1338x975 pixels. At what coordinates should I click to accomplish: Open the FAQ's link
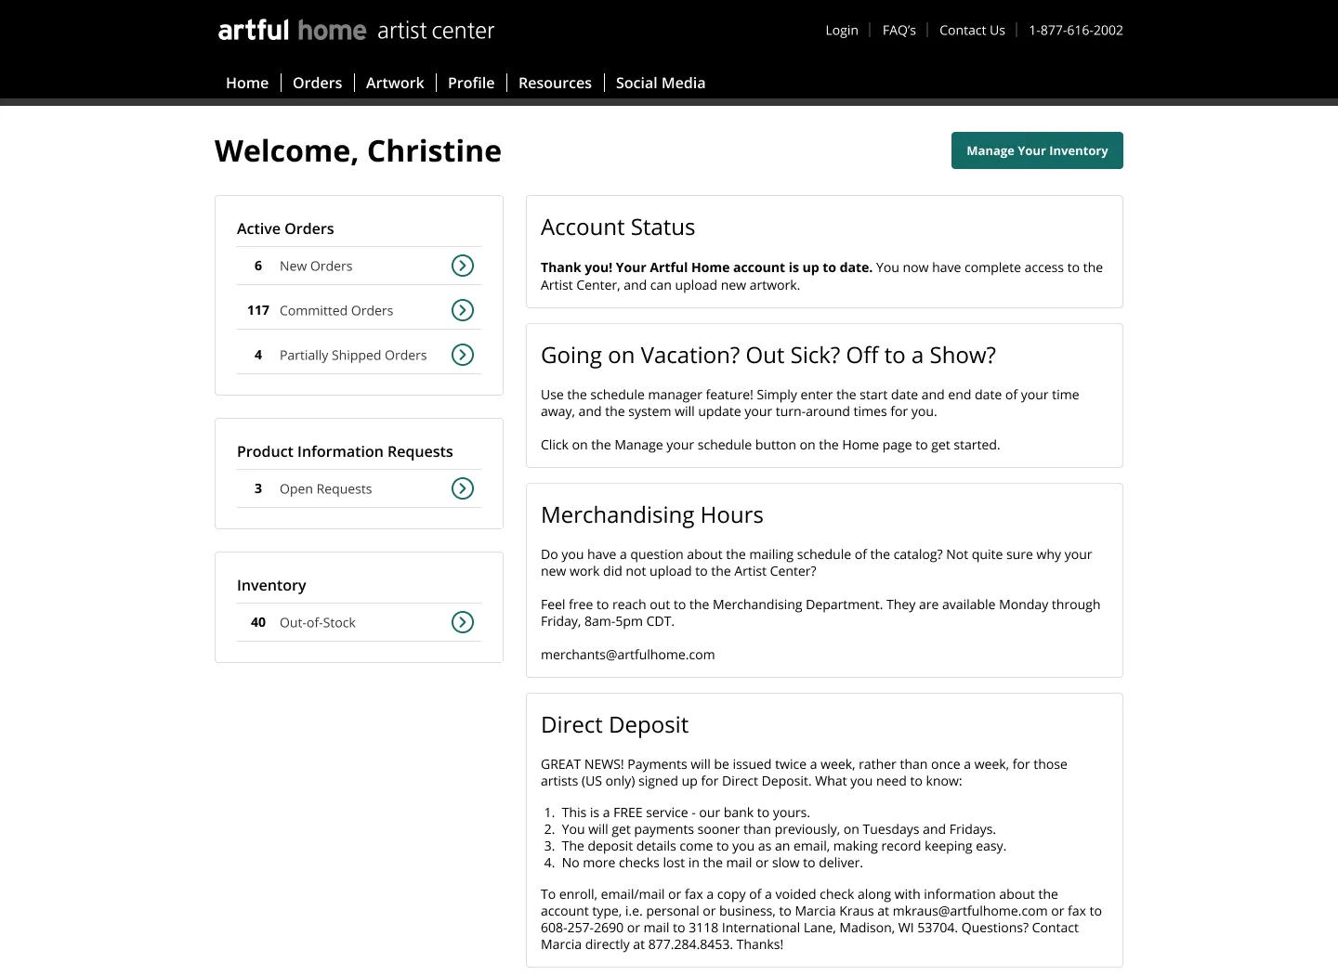[x=899, y=31]
